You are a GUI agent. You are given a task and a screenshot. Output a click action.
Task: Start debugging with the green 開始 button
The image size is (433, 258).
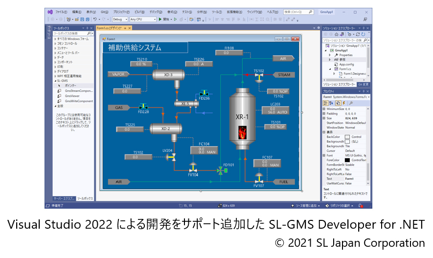tap(163, 20)
